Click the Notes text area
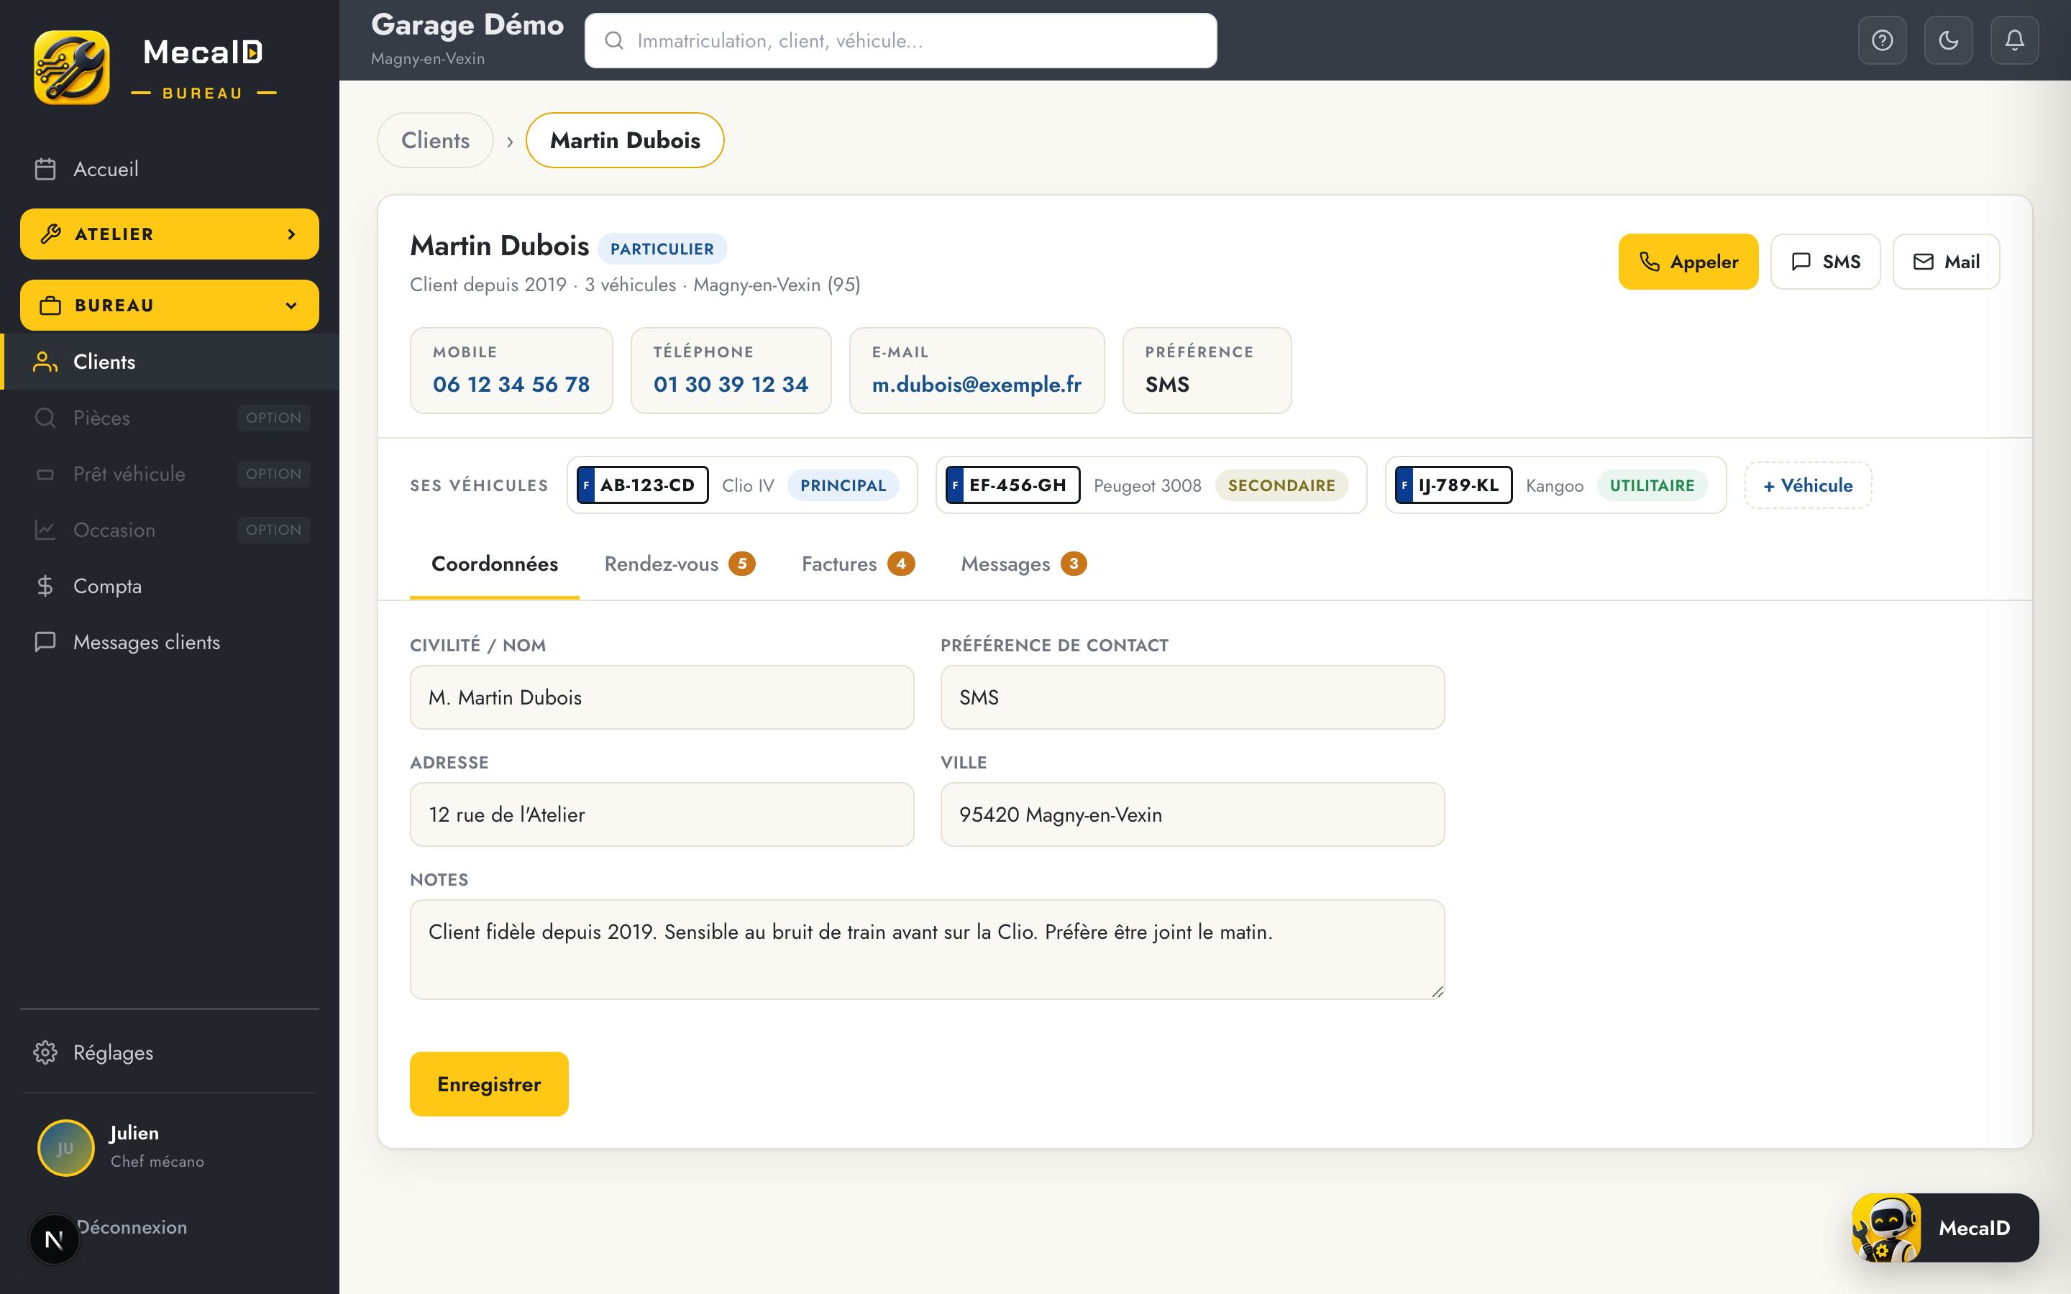Image resolution: width=2071 pixels, height=1294 pixels. coord(927,949)
